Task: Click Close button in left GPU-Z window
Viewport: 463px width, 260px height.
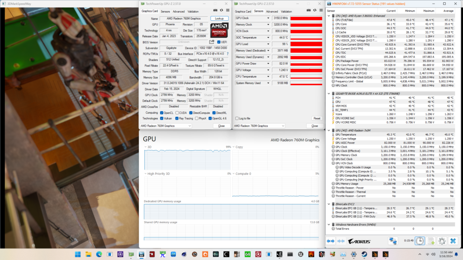Action: (x=222, y=126)
